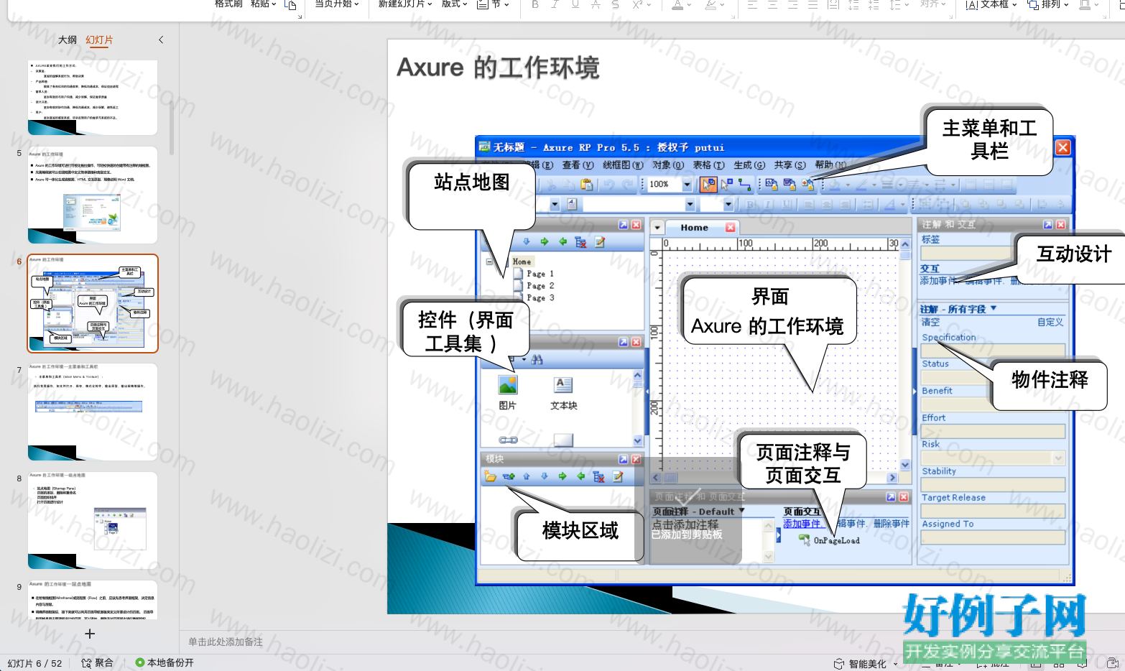Screen dimensions: 1125x671
Task: Click the notes field 单击此处添加备注
Action: pyautogui.click(x=226, y=642)
